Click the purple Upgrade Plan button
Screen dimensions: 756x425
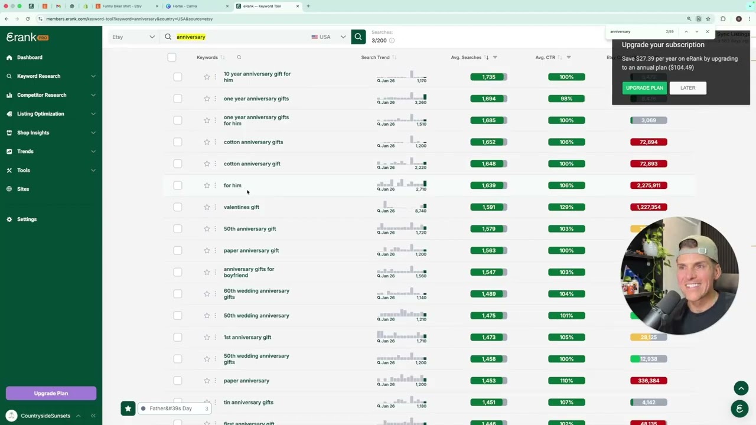click(51, 393)
